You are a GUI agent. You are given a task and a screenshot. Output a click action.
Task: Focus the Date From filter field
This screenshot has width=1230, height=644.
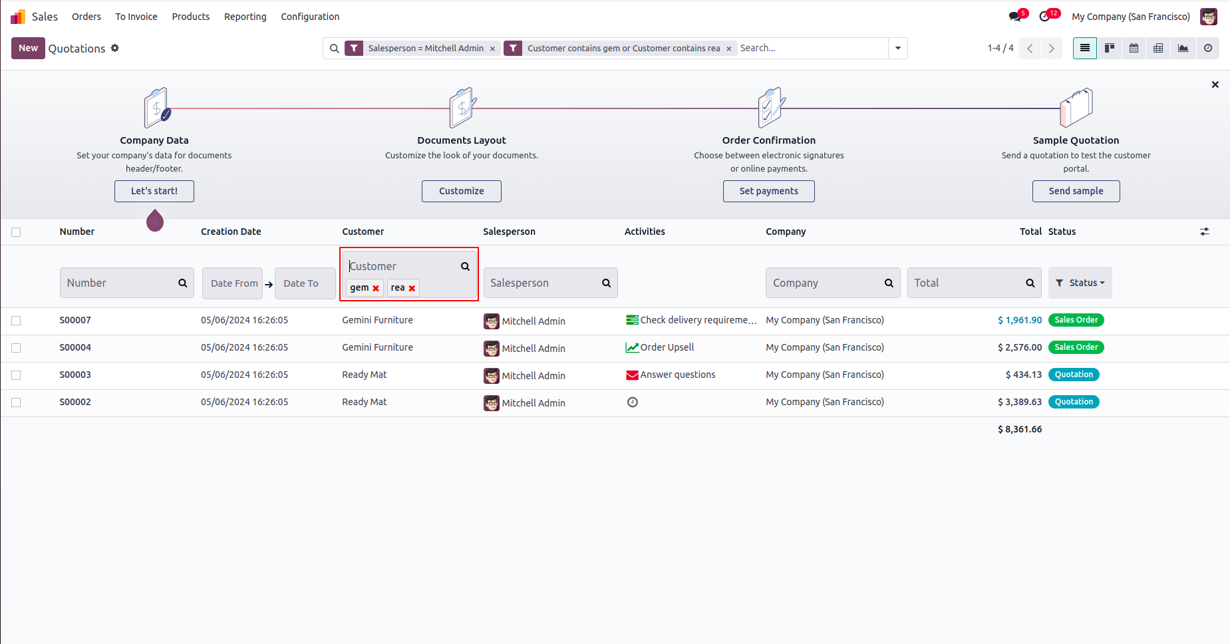tap(233, 283)
